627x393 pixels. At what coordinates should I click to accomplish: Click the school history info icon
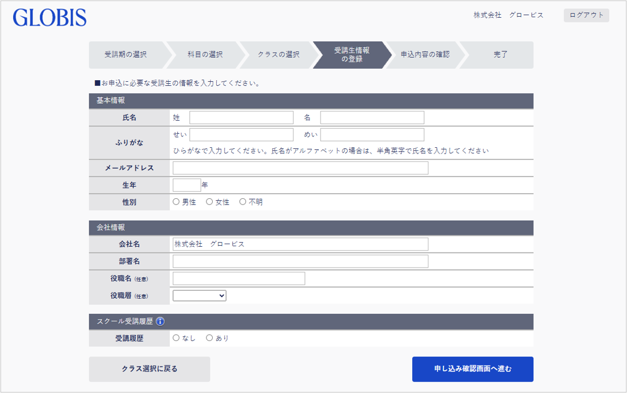[159, 321]
